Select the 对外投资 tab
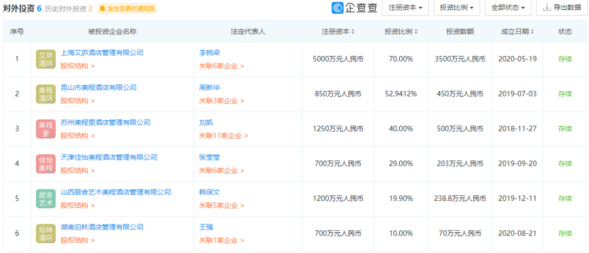 [22, 8]
